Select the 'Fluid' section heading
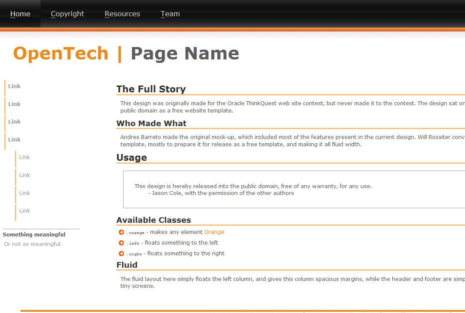 pyautogui.click(x=127, y=265)
